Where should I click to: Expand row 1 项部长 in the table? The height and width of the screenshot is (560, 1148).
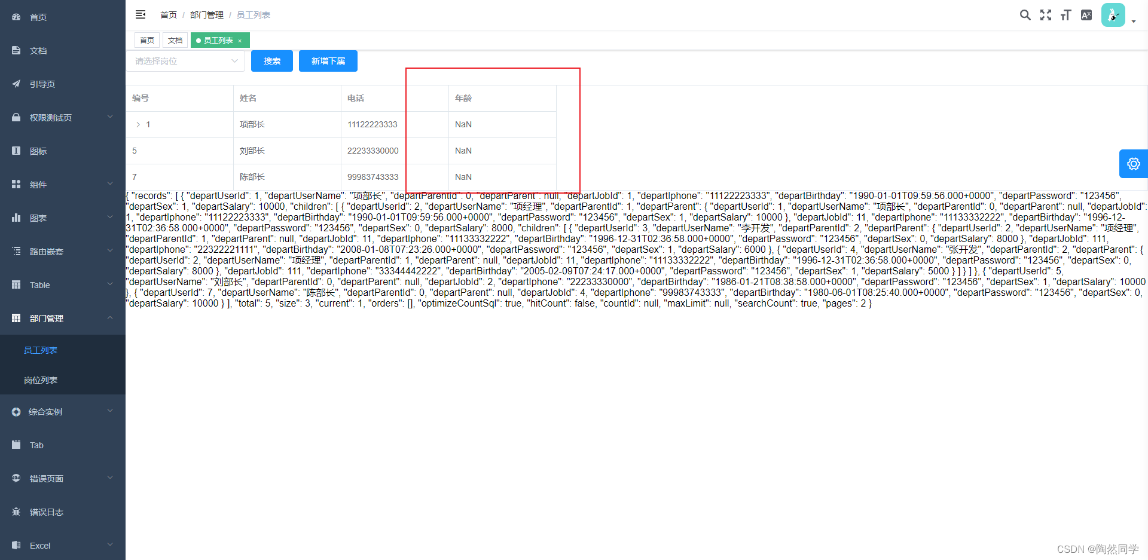coord(138,124)
